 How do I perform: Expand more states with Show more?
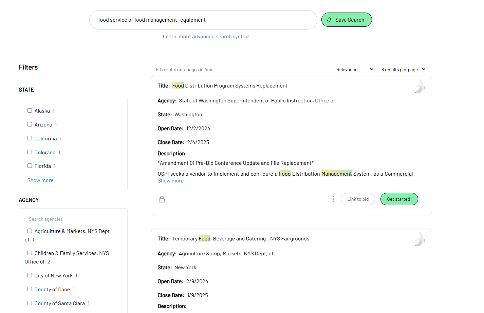coord(40,180)
